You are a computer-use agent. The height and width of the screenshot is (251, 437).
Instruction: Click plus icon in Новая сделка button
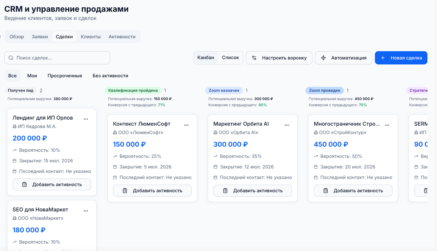[383, 58]
